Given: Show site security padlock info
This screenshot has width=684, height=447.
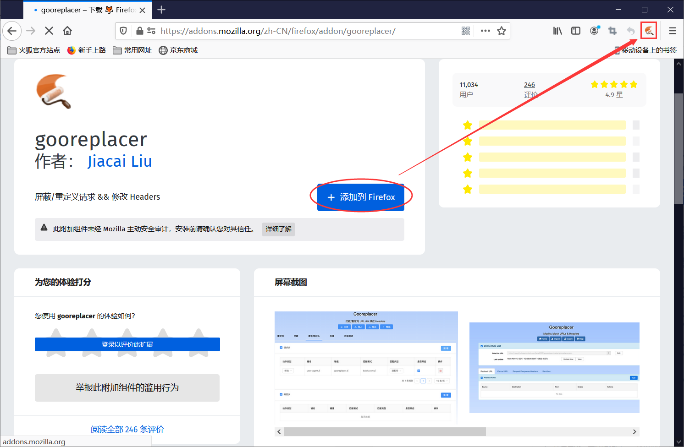Looking at the screenshot, I should 140,31.
